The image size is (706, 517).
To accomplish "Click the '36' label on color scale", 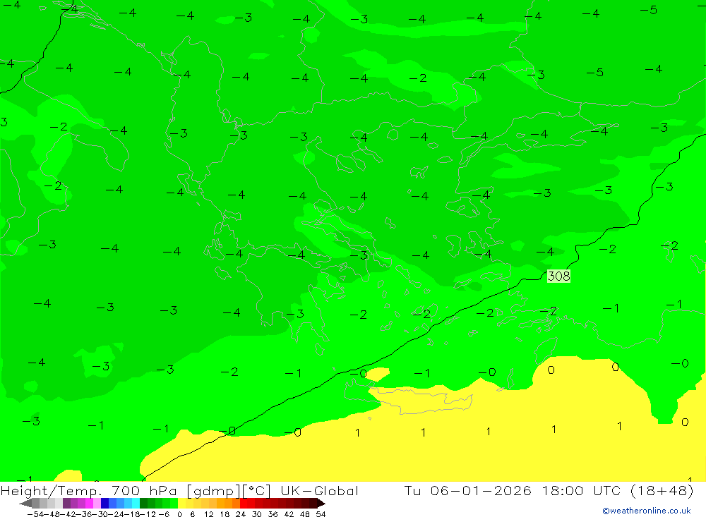I will (273, 514).
